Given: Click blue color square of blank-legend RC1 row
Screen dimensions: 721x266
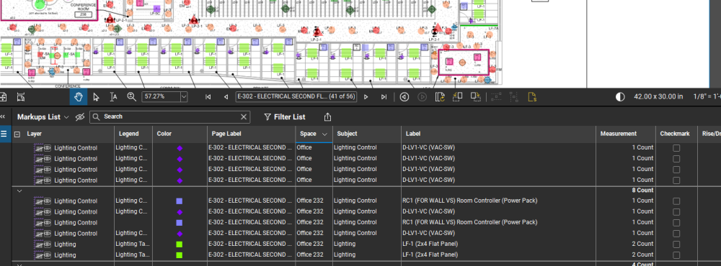Looking at the screenshot, I should [x=180, y=222].
